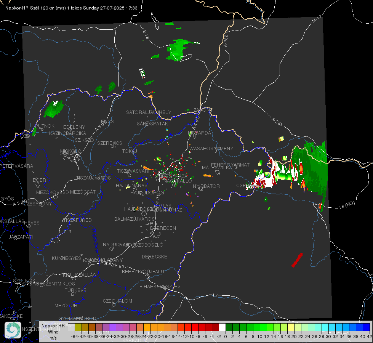Select the ÓZD town label
373x343 pixels.
(x=25, y=136)
